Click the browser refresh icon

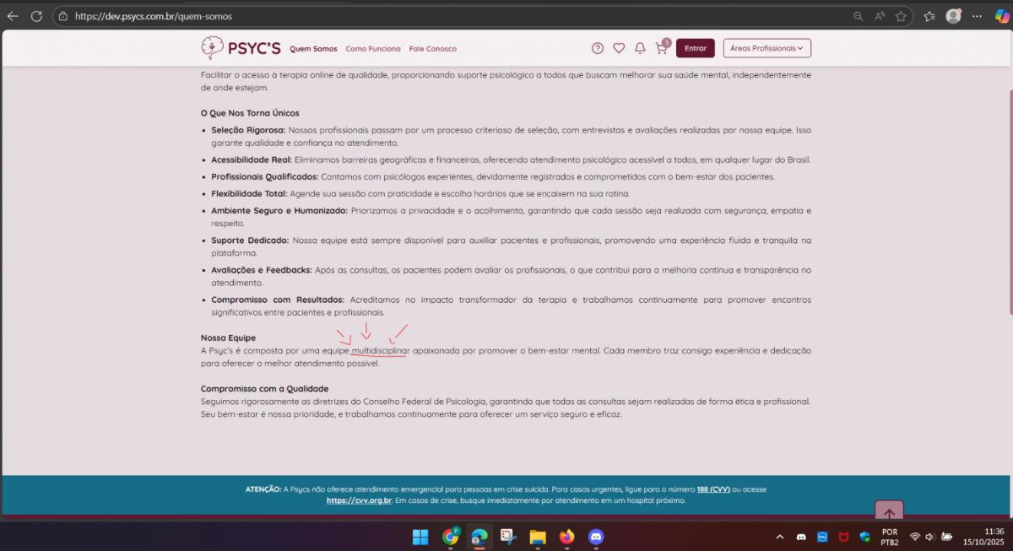(36, 16)
